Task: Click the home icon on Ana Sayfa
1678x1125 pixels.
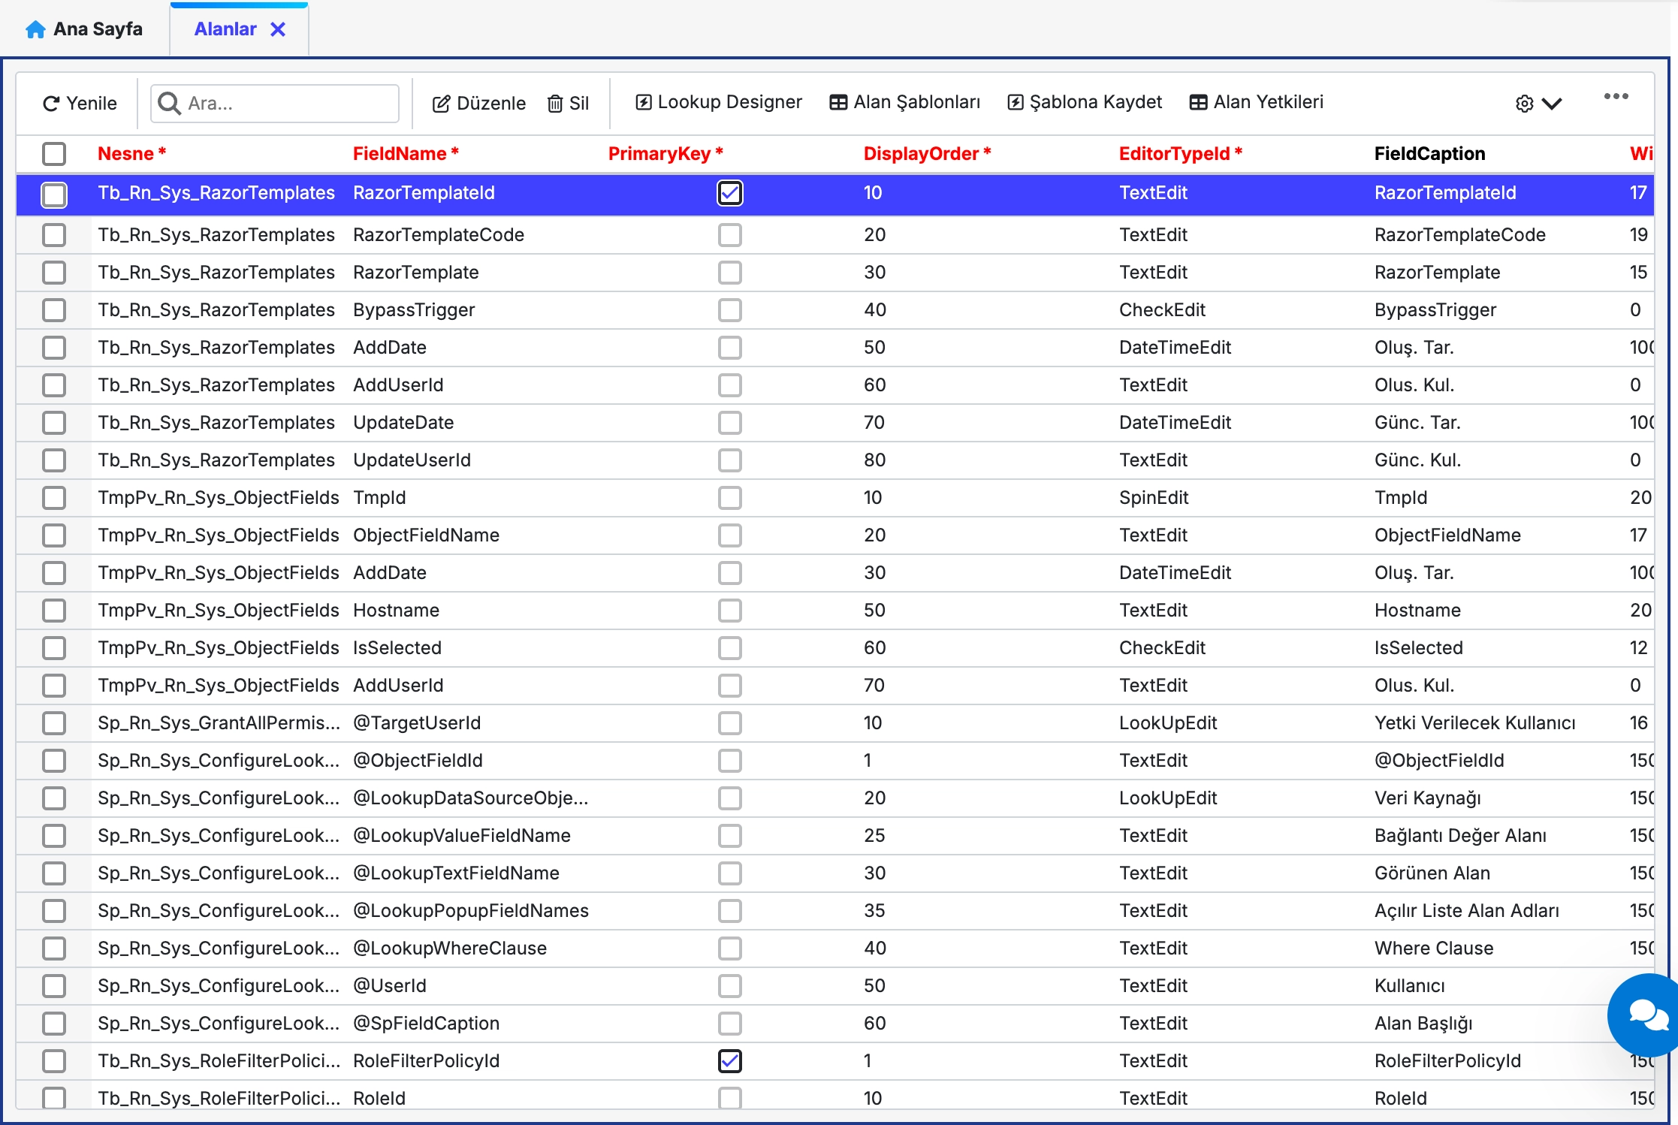Action: click(35, 29)
